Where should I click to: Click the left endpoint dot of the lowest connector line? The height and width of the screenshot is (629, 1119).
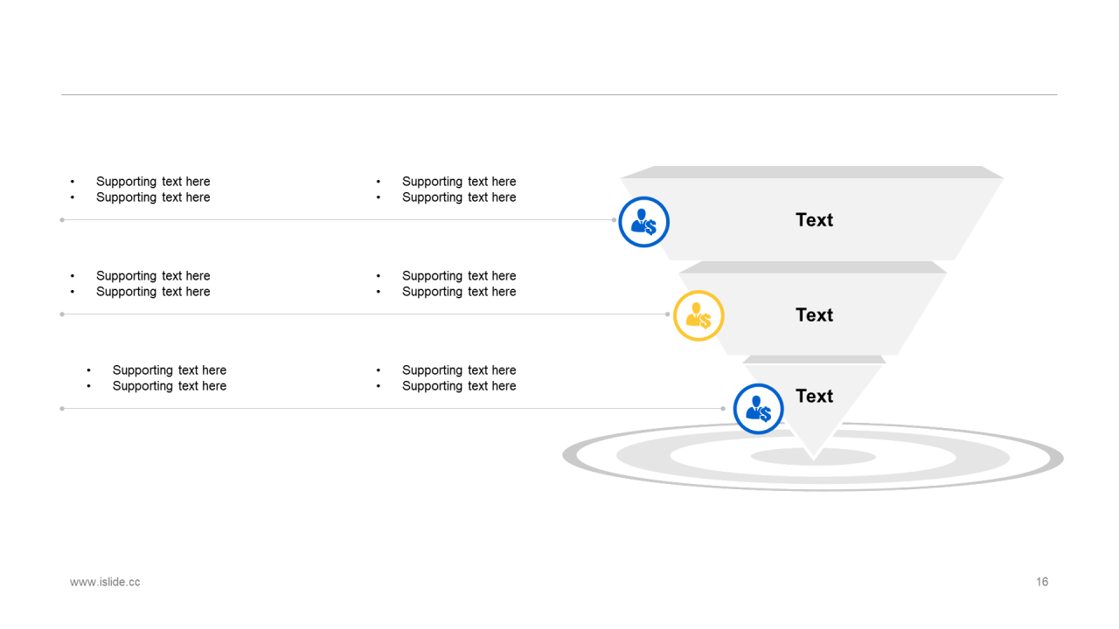tap(62, 409)
